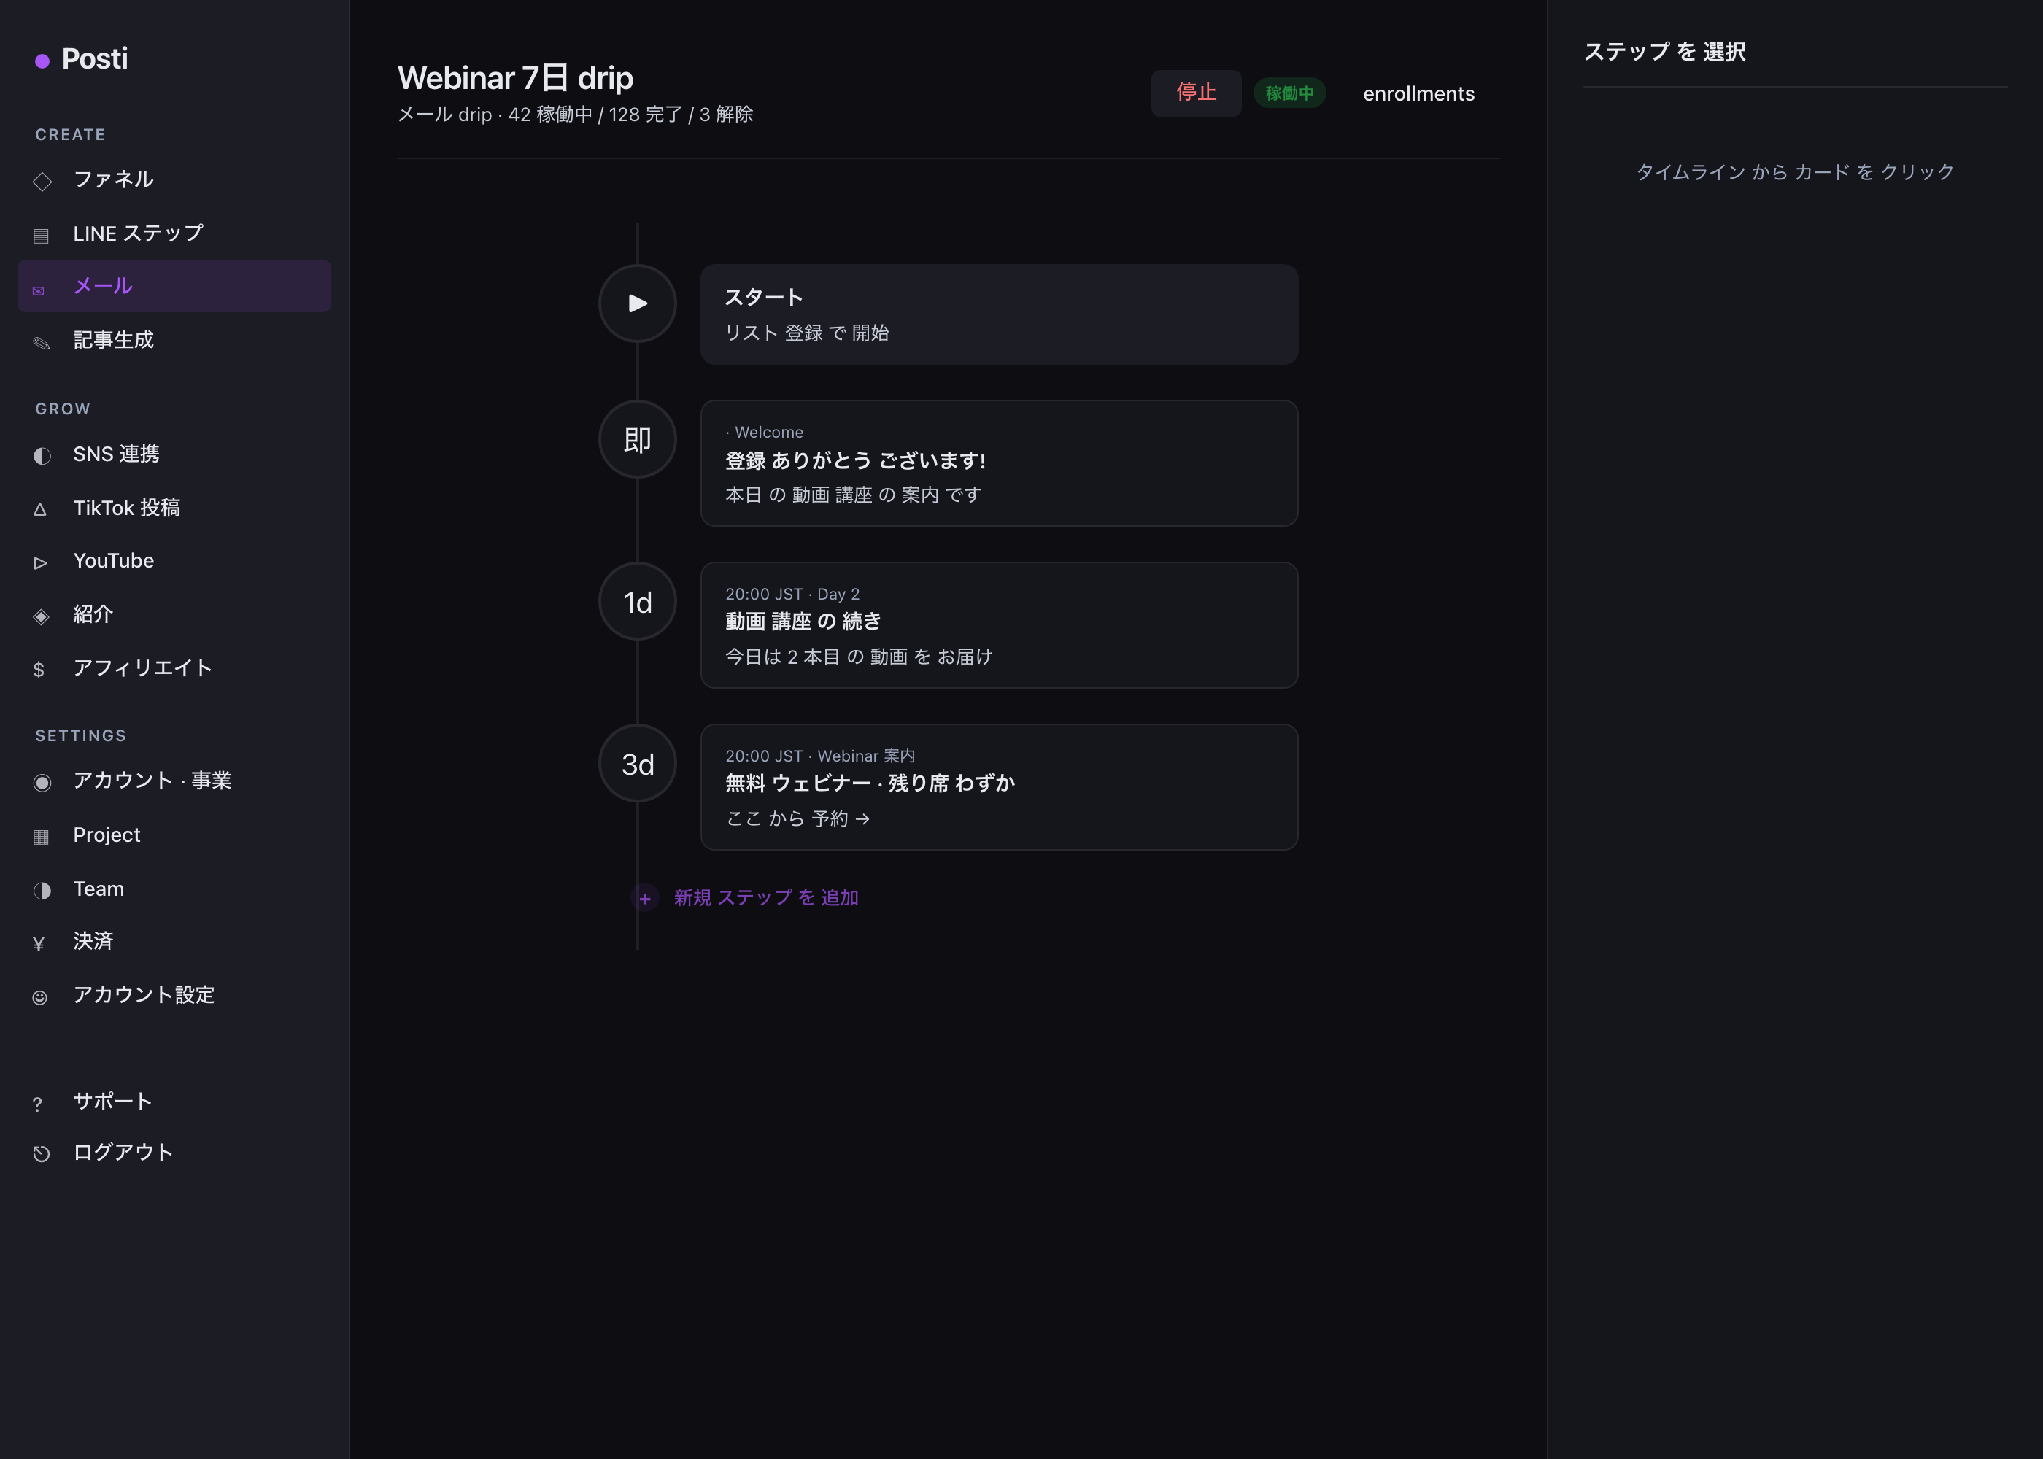The image size is (2043, 1459).
Task: Click the 3d timeline marker
Action: (638, 764)
